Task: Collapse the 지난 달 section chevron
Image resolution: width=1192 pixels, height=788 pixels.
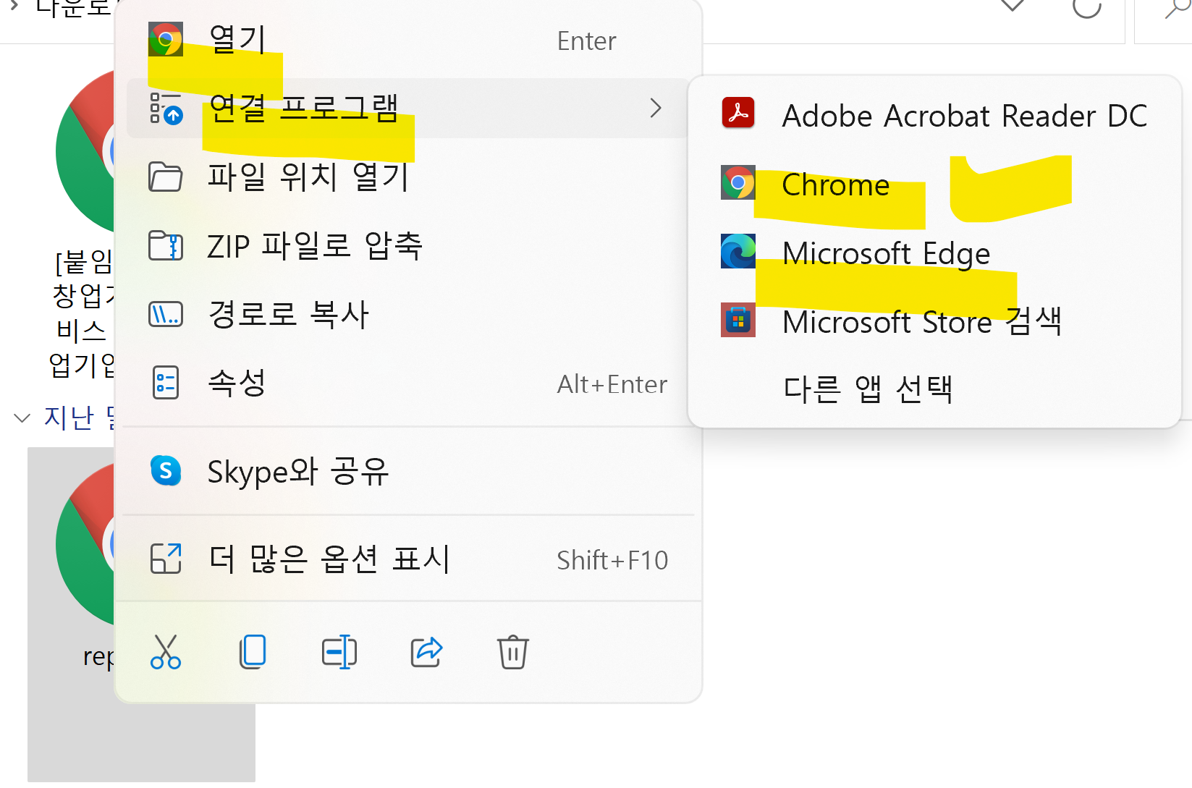Action: tap(22, 418)
